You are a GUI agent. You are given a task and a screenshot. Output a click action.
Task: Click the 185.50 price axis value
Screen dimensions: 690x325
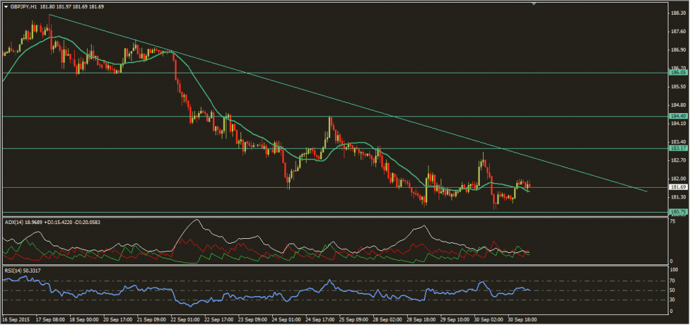coord(678,87)
